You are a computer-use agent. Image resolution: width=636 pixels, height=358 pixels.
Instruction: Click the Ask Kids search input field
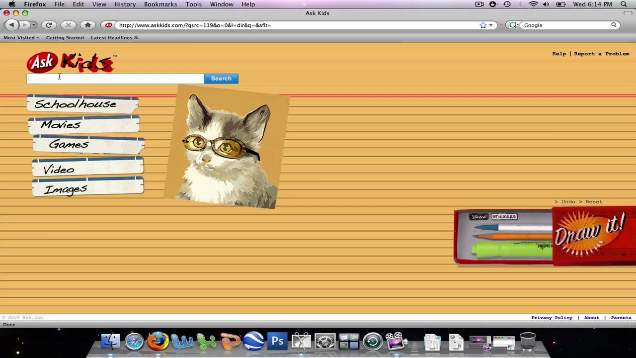[x=115, y=79]
